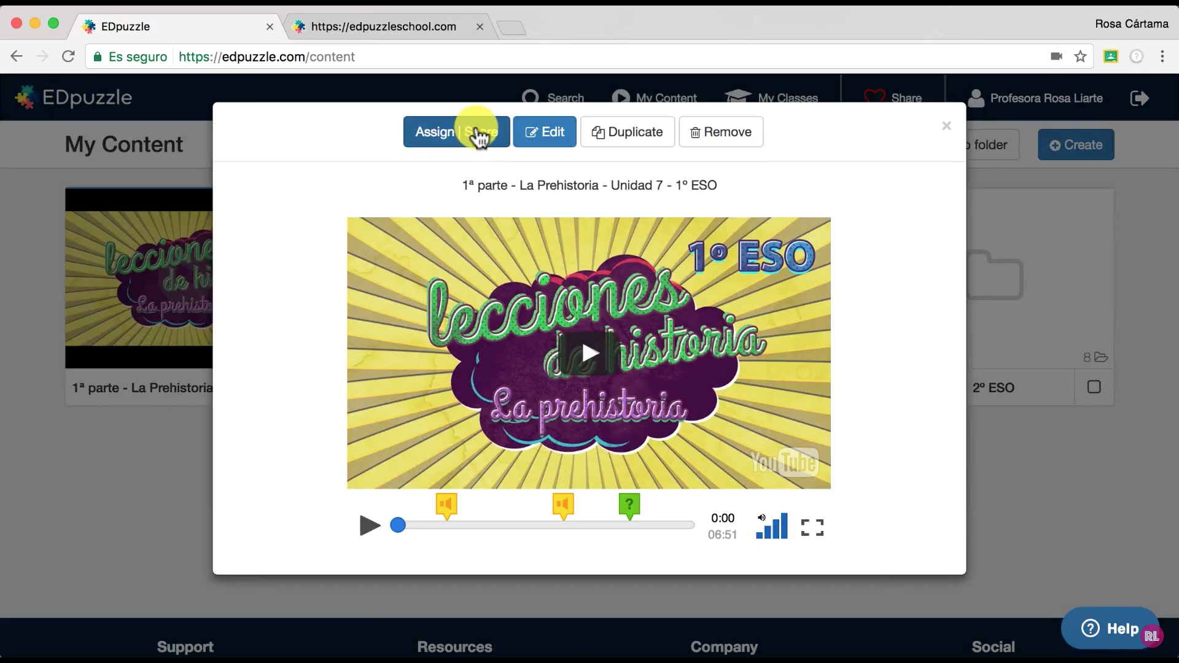
Task: Click the Assign | Share button
Action: [456, 132]
